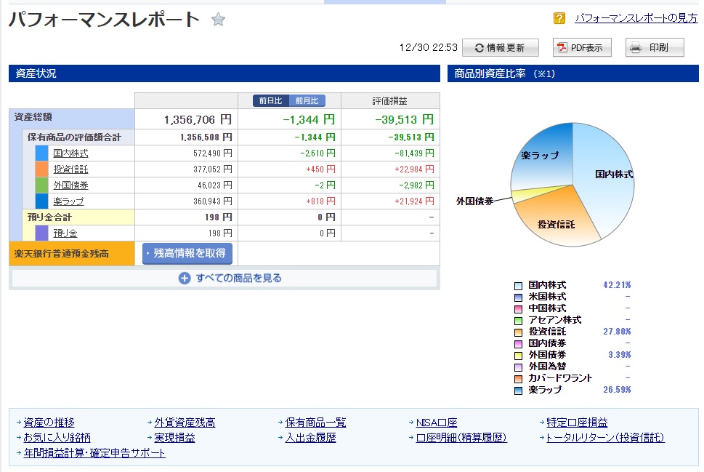Click total 評価損益 value -39,513 円

[405, 119]
